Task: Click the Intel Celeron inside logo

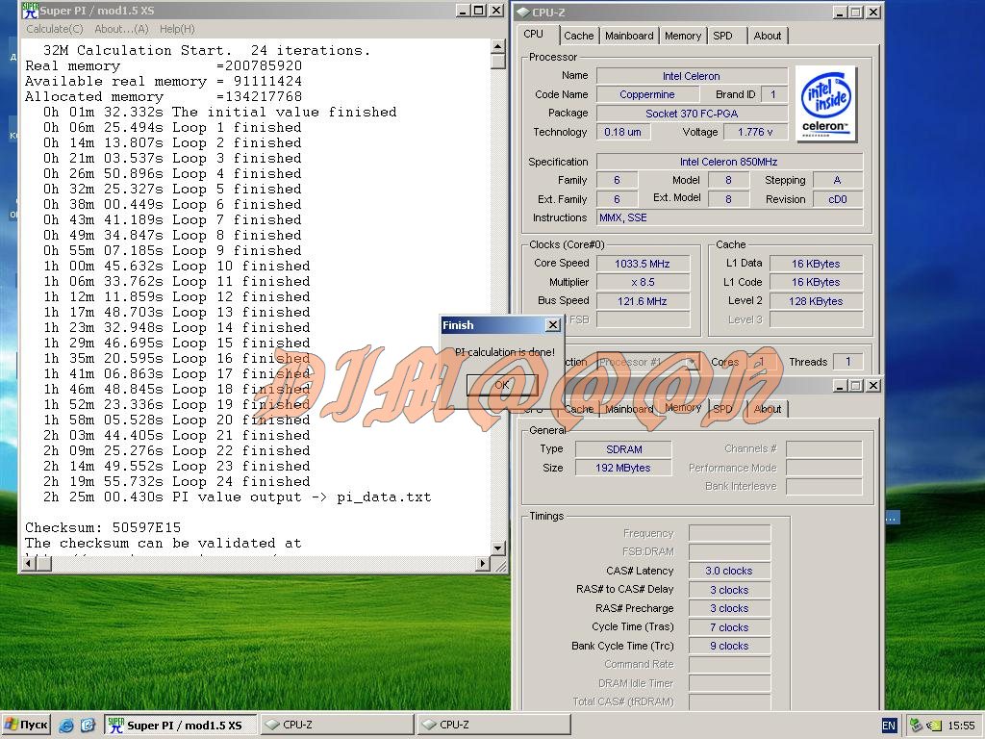Action: pos(826,104)
